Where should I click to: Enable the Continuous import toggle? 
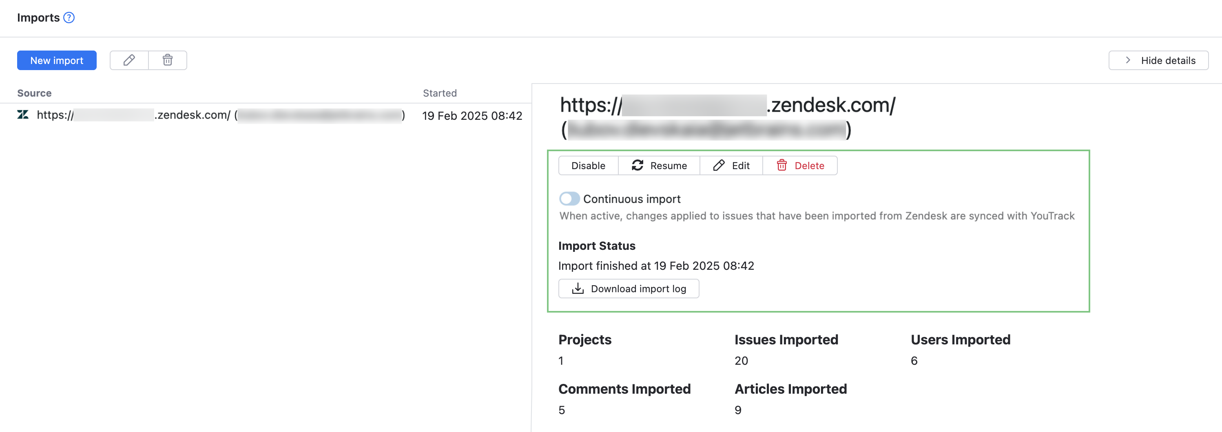(x=569, y=199)
